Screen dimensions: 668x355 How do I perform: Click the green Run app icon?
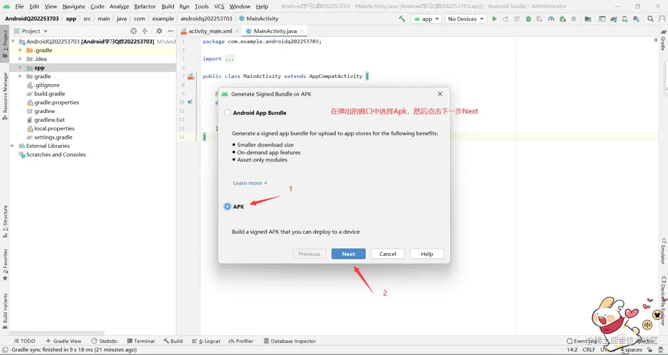click(494, 19)
